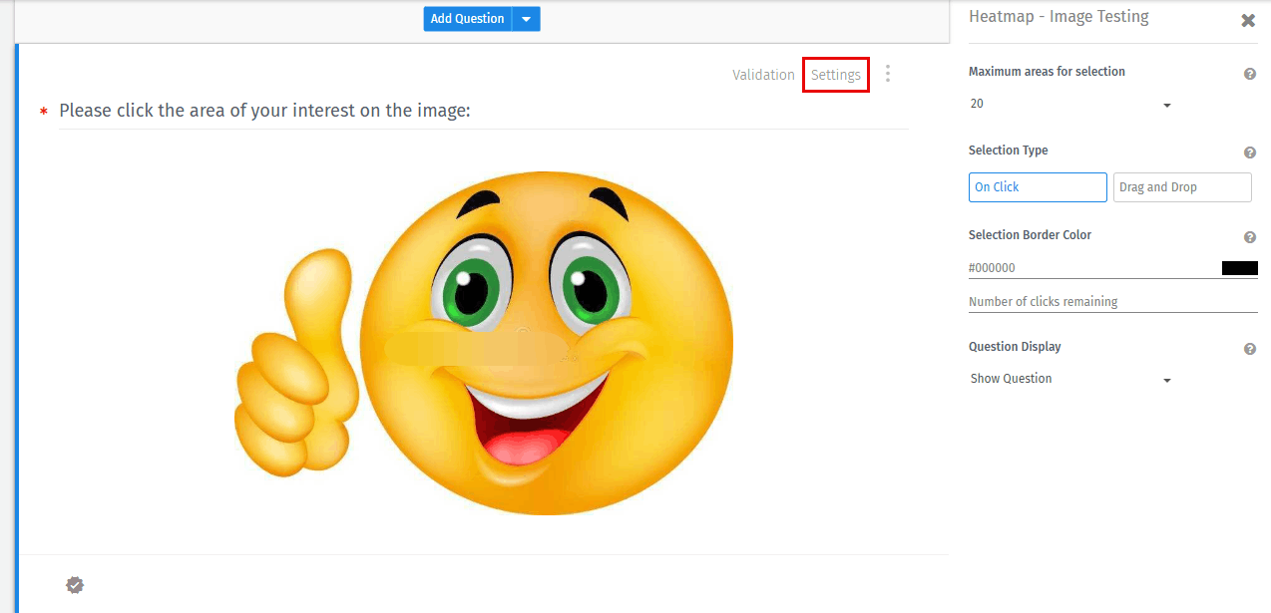
Task: Open the help tip for Question Display
Action: click(1249, 348)
